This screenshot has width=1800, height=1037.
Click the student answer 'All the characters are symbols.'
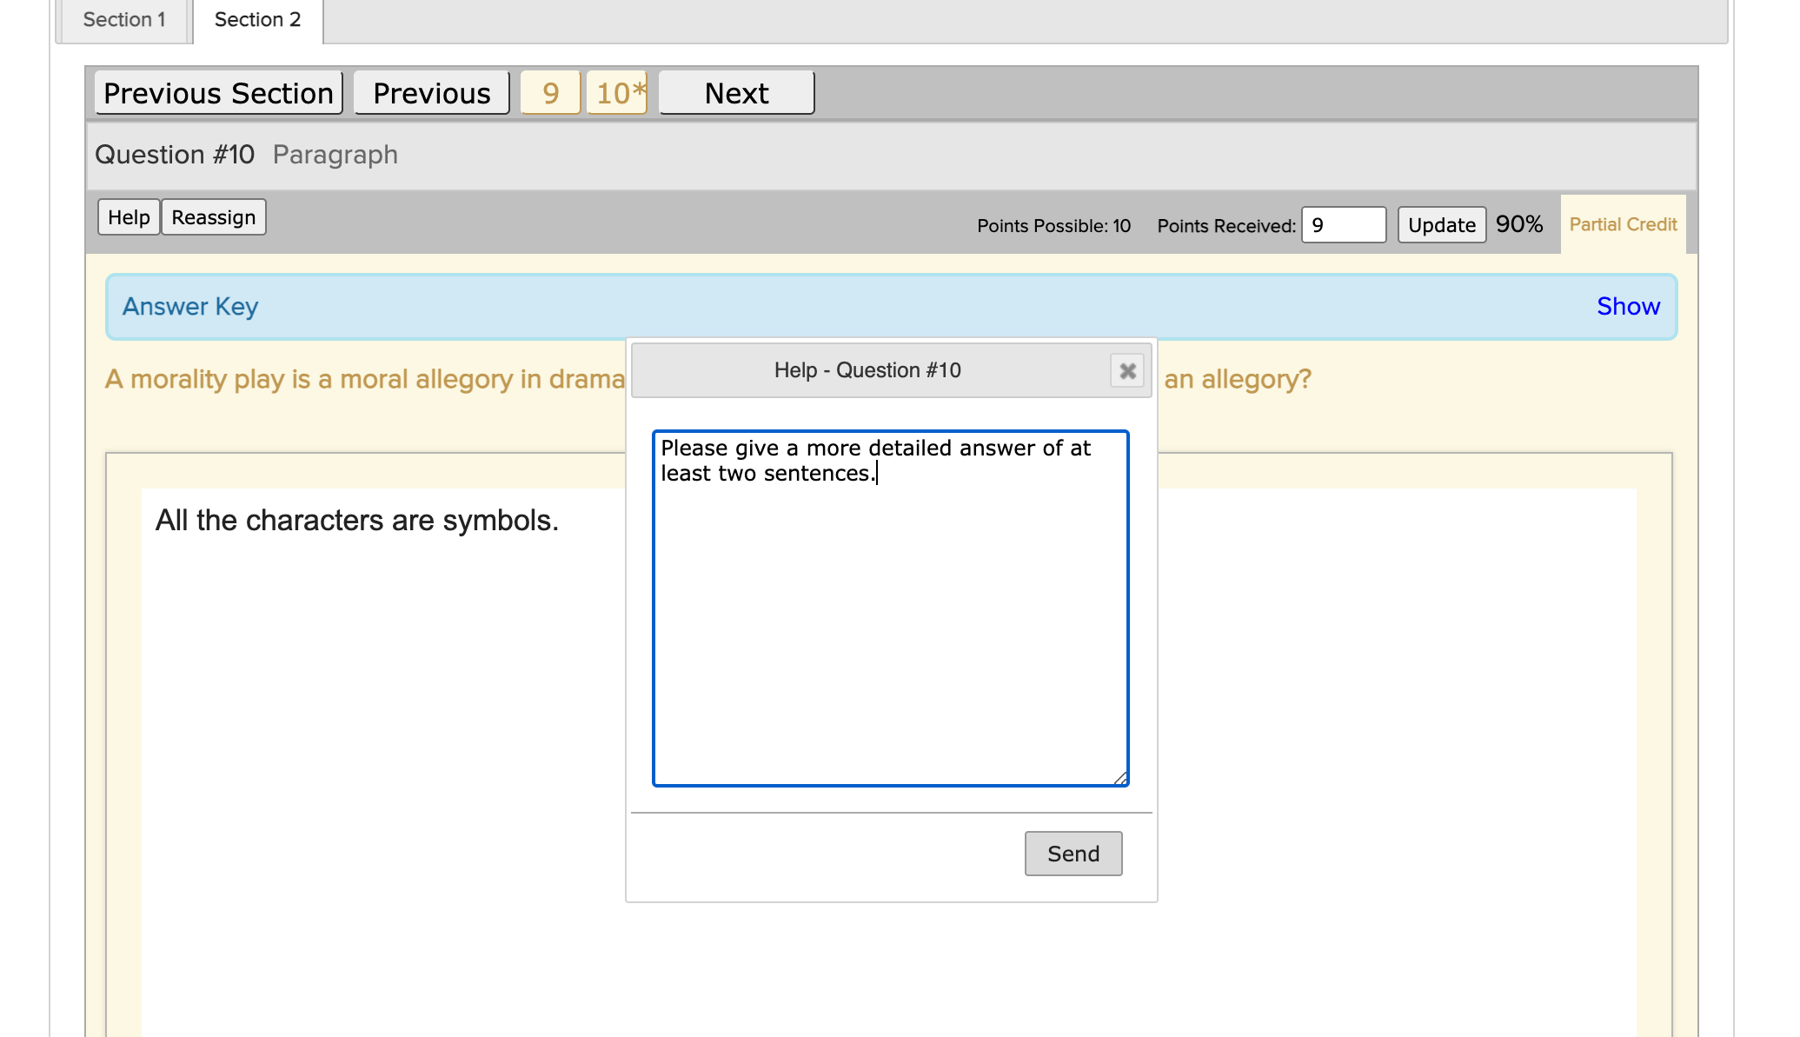(357, 520)
